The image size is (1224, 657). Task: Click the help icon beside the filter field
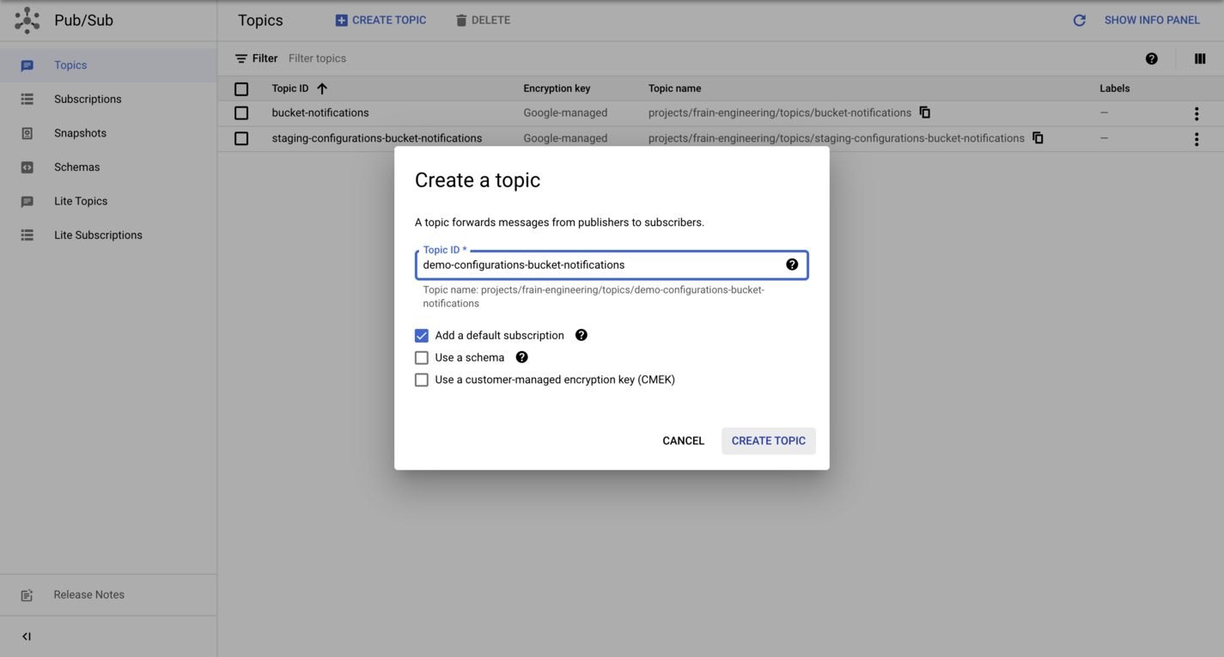[x=1152, y=58]
